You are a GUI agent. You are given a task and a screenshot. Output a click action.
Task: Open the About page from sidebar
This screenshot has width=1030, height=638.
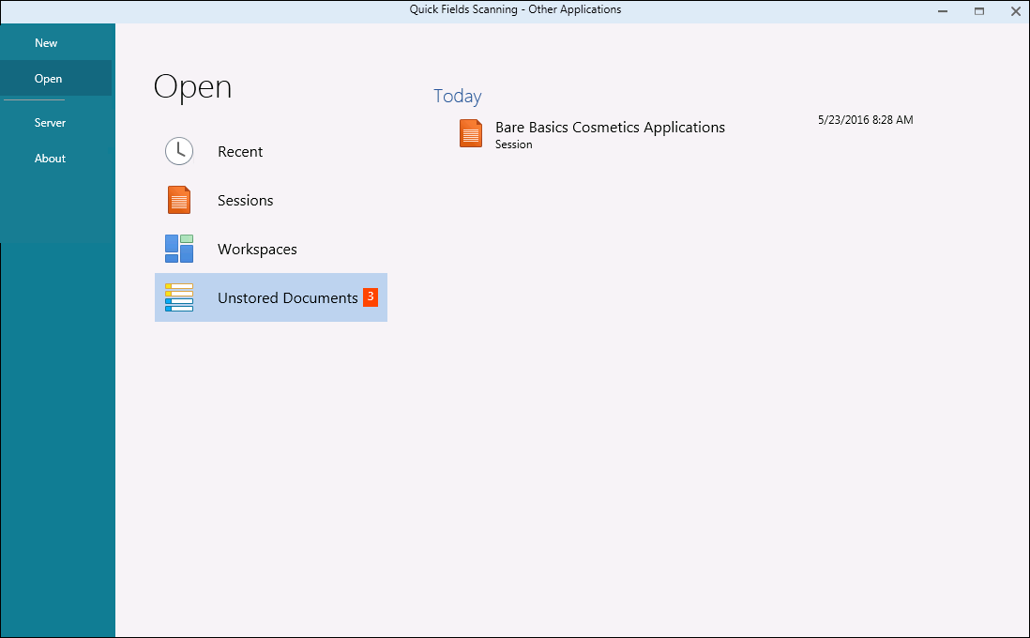pyautogui.click(x=50, y=159)
